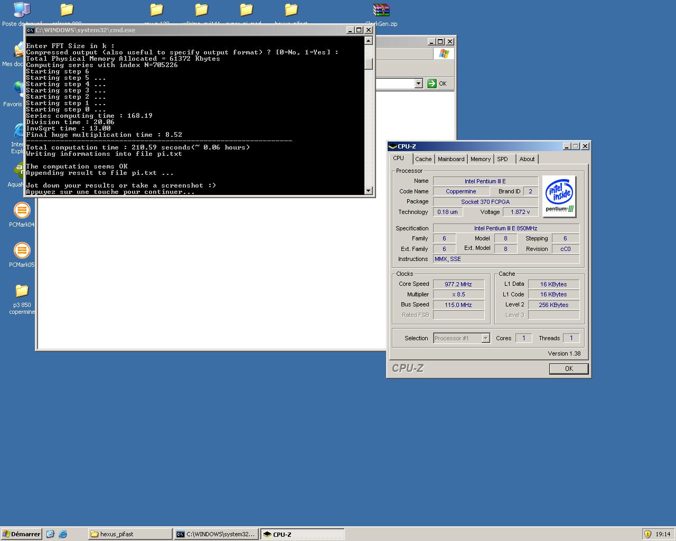Screen dimensions: 676x541
Task: Click the Internet Explorer quick launch icon
Action: [63, 534]
